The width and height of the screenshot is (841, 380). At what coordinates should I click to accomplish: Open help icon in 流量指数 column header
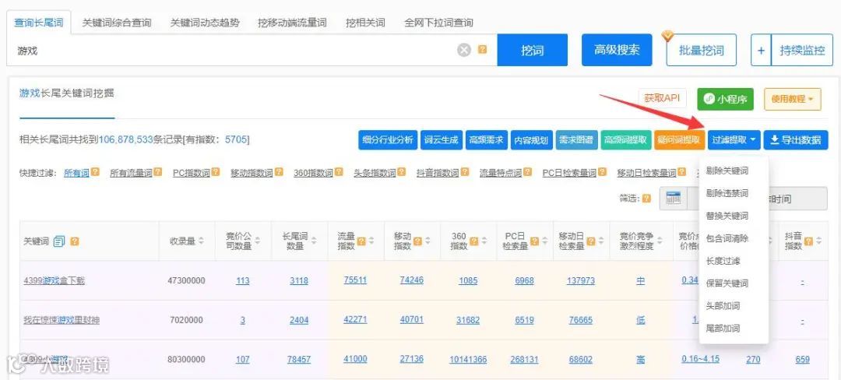pos(361,241)
